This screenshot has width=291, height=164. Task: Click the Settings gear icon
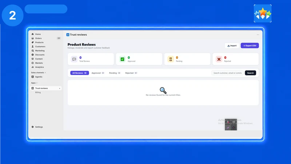coord(33,127)
